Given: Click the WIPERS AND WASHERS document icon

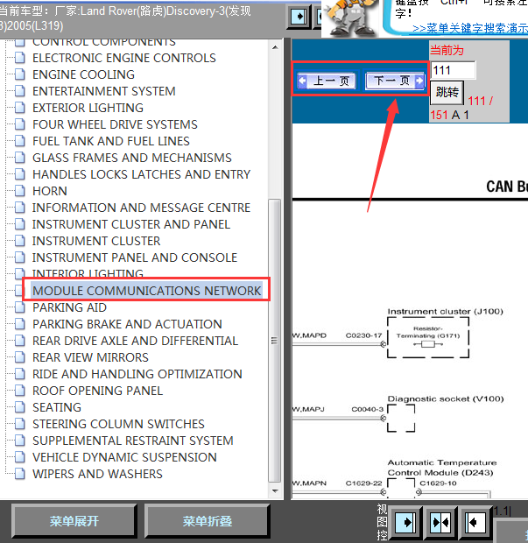Looking at the screenshot, I should pyautogui.click(x=20, y=474).
